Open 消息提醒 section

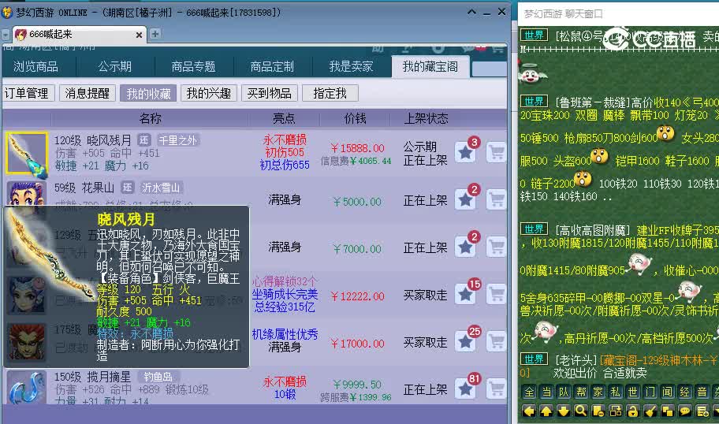click(88, 94)
